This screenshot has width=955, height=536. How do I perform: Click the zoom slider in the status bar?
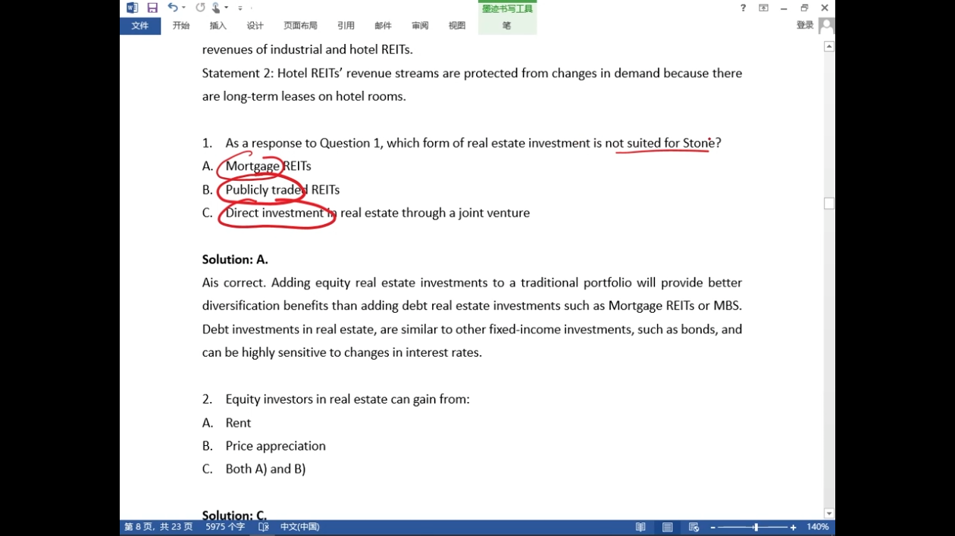pos(755,527)
